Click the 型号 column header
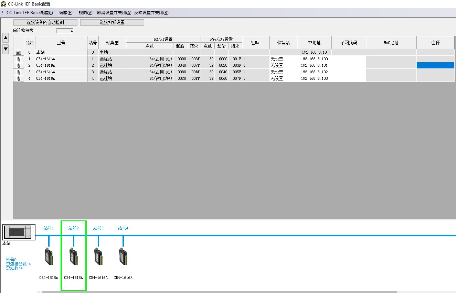 coord(61,43)
